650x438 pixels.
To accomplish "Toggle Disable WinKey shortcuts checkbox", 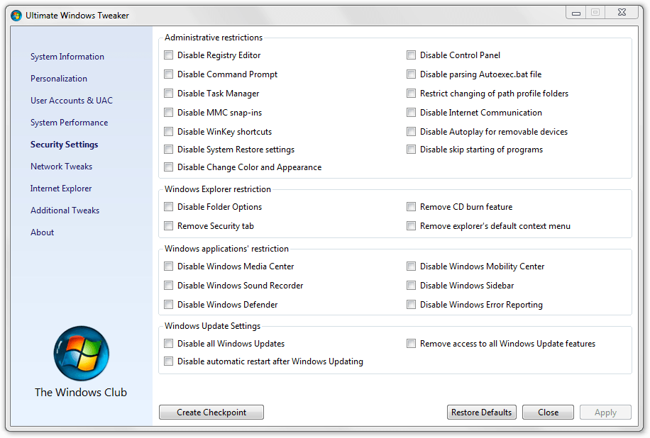I will pos(168,132).
